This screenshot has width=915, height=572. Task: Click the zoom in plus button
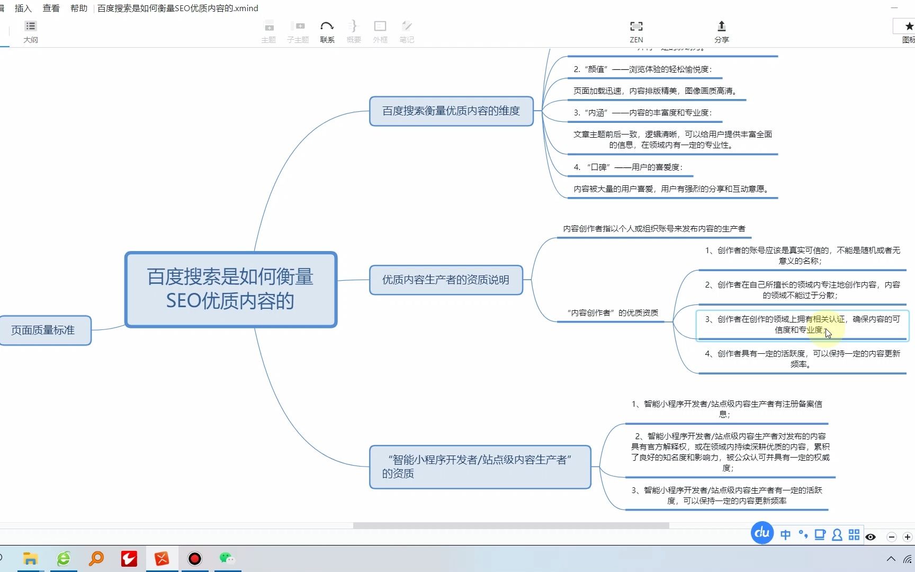908,537
